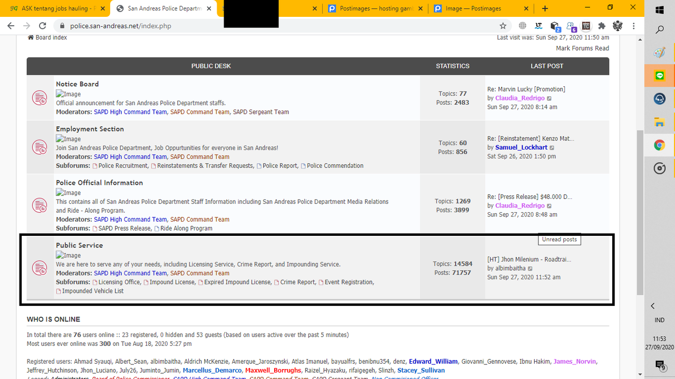Open the notification center with 9 alerts
Image resolution: width=675 pixels, height=379 pixels.
click(x=660, y=365)
